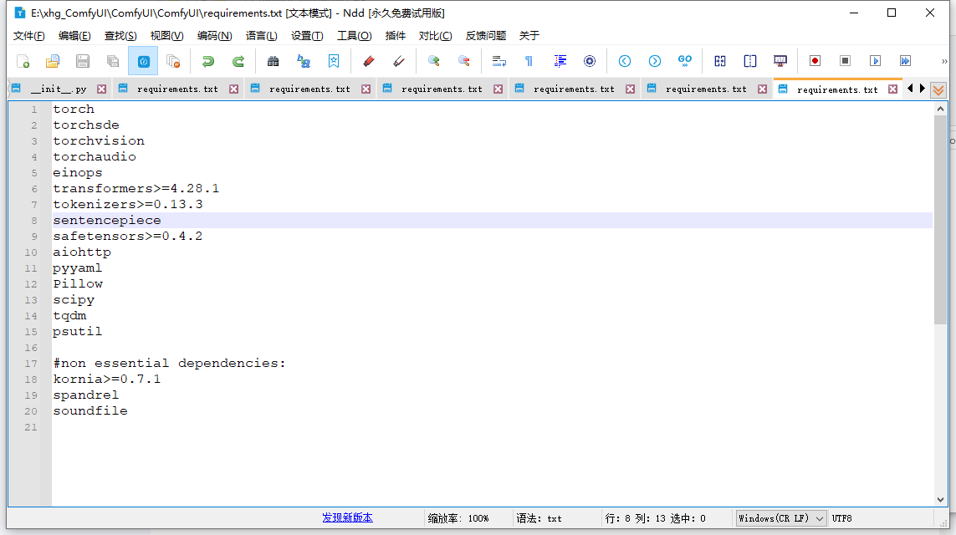Click the Find binoculars icon
The height and width of the screenshot is (535, 956).
[273, 61]
